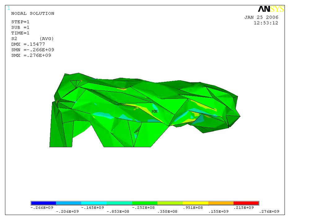This screenshot has height=220, width=310.
Task: Click the ANSYS logo
Action: (x=271, y=9)
